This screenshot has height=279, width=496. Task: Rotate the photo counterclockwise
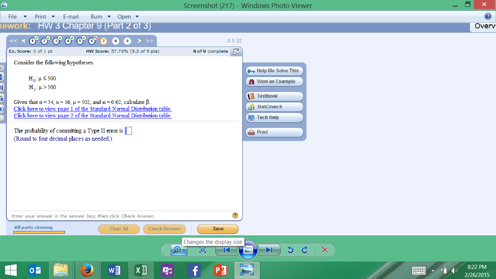(290, 250)
